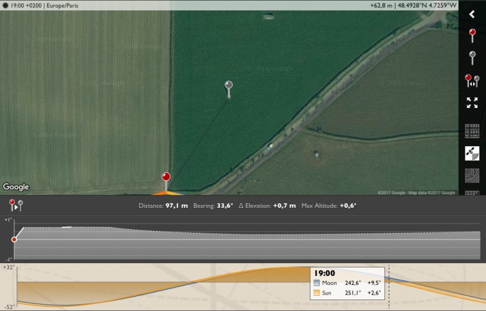Click the dashed time marker line on the timeline
This screenshot has height=311, width=486.
[x=389, y=286]
